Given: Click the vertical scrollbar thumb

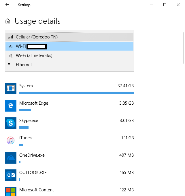Looking at the screenshot, I should pyautogui.click(x=184, y=48).
